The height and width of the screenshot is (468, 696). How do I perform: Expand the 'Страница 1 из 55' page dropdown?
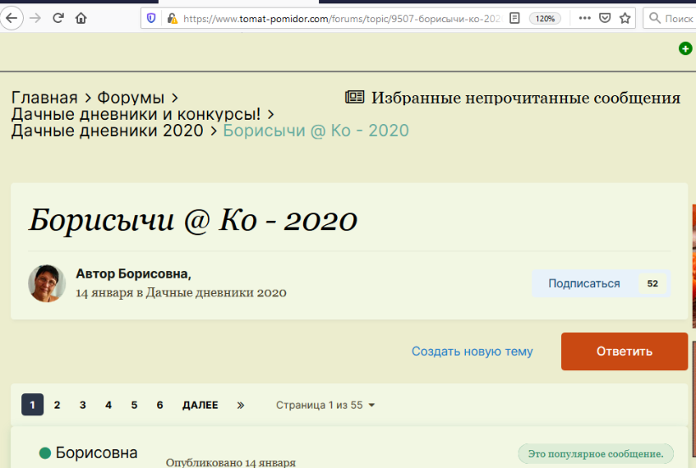[x=325, y=405]
